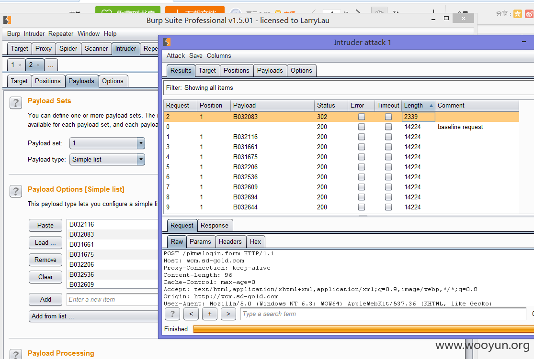Switch to the Response tab

215,226
